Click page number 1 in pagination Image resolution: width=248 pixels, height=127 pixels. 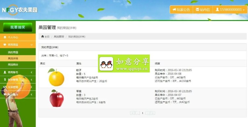pos(143,113)
